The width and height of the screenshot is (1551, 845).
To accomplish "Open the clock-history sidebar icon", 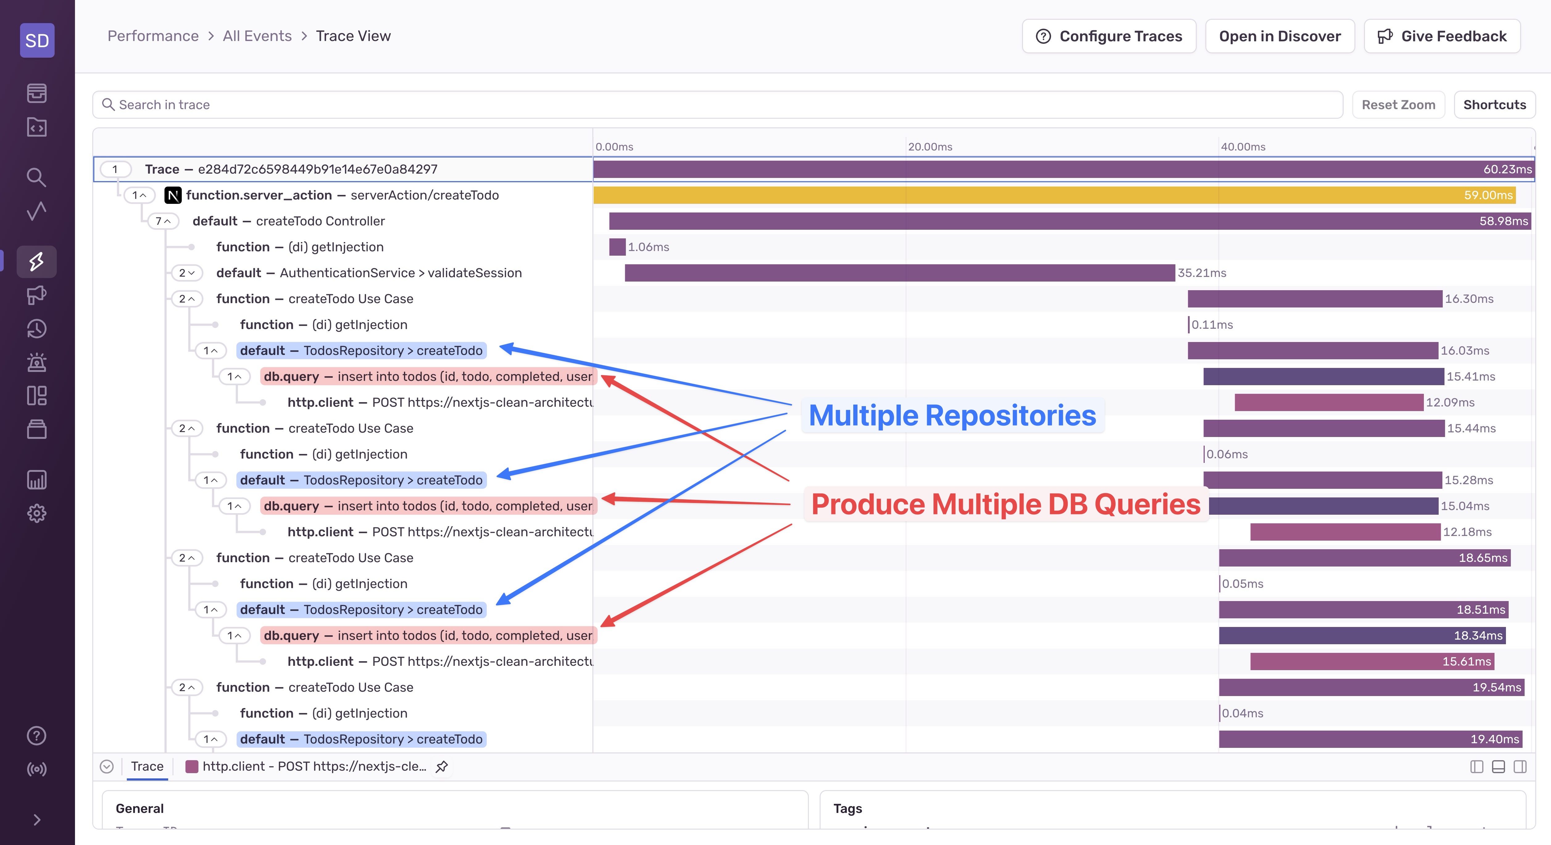I will (37, 329).
